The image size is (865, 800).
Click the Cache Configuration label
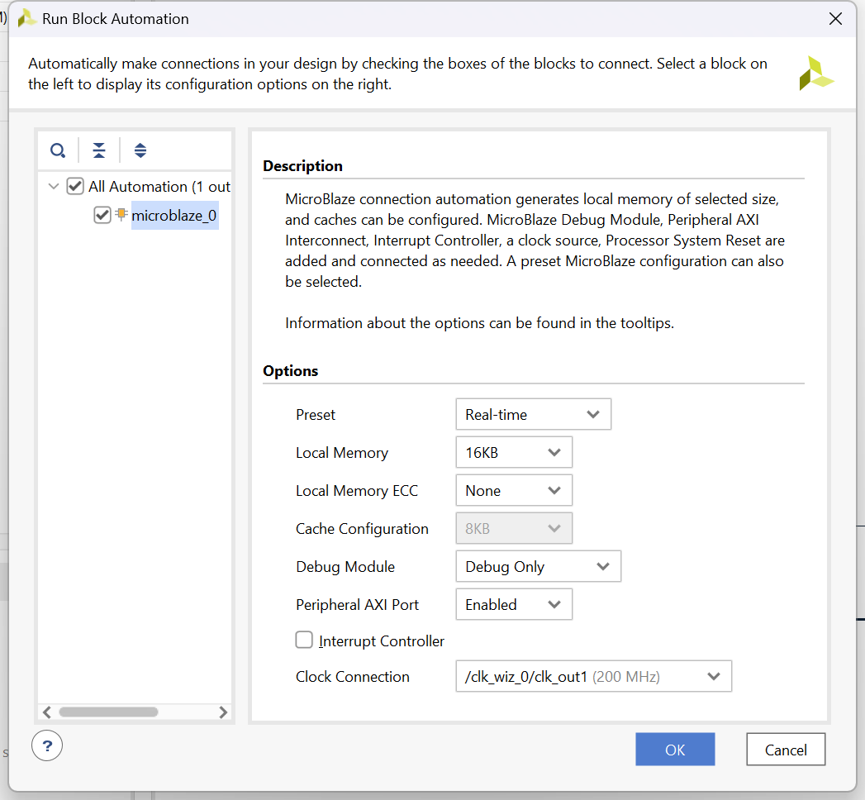tap(362, 529)
